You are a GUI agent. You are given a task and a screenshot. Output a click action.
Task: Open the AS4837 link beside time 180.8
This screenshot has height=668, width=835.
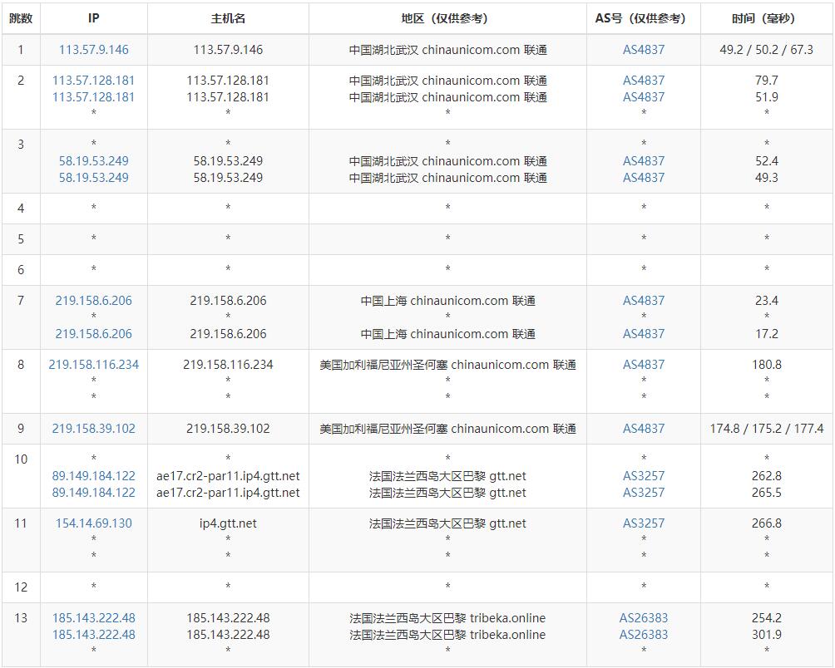click(x=643, y=365)
